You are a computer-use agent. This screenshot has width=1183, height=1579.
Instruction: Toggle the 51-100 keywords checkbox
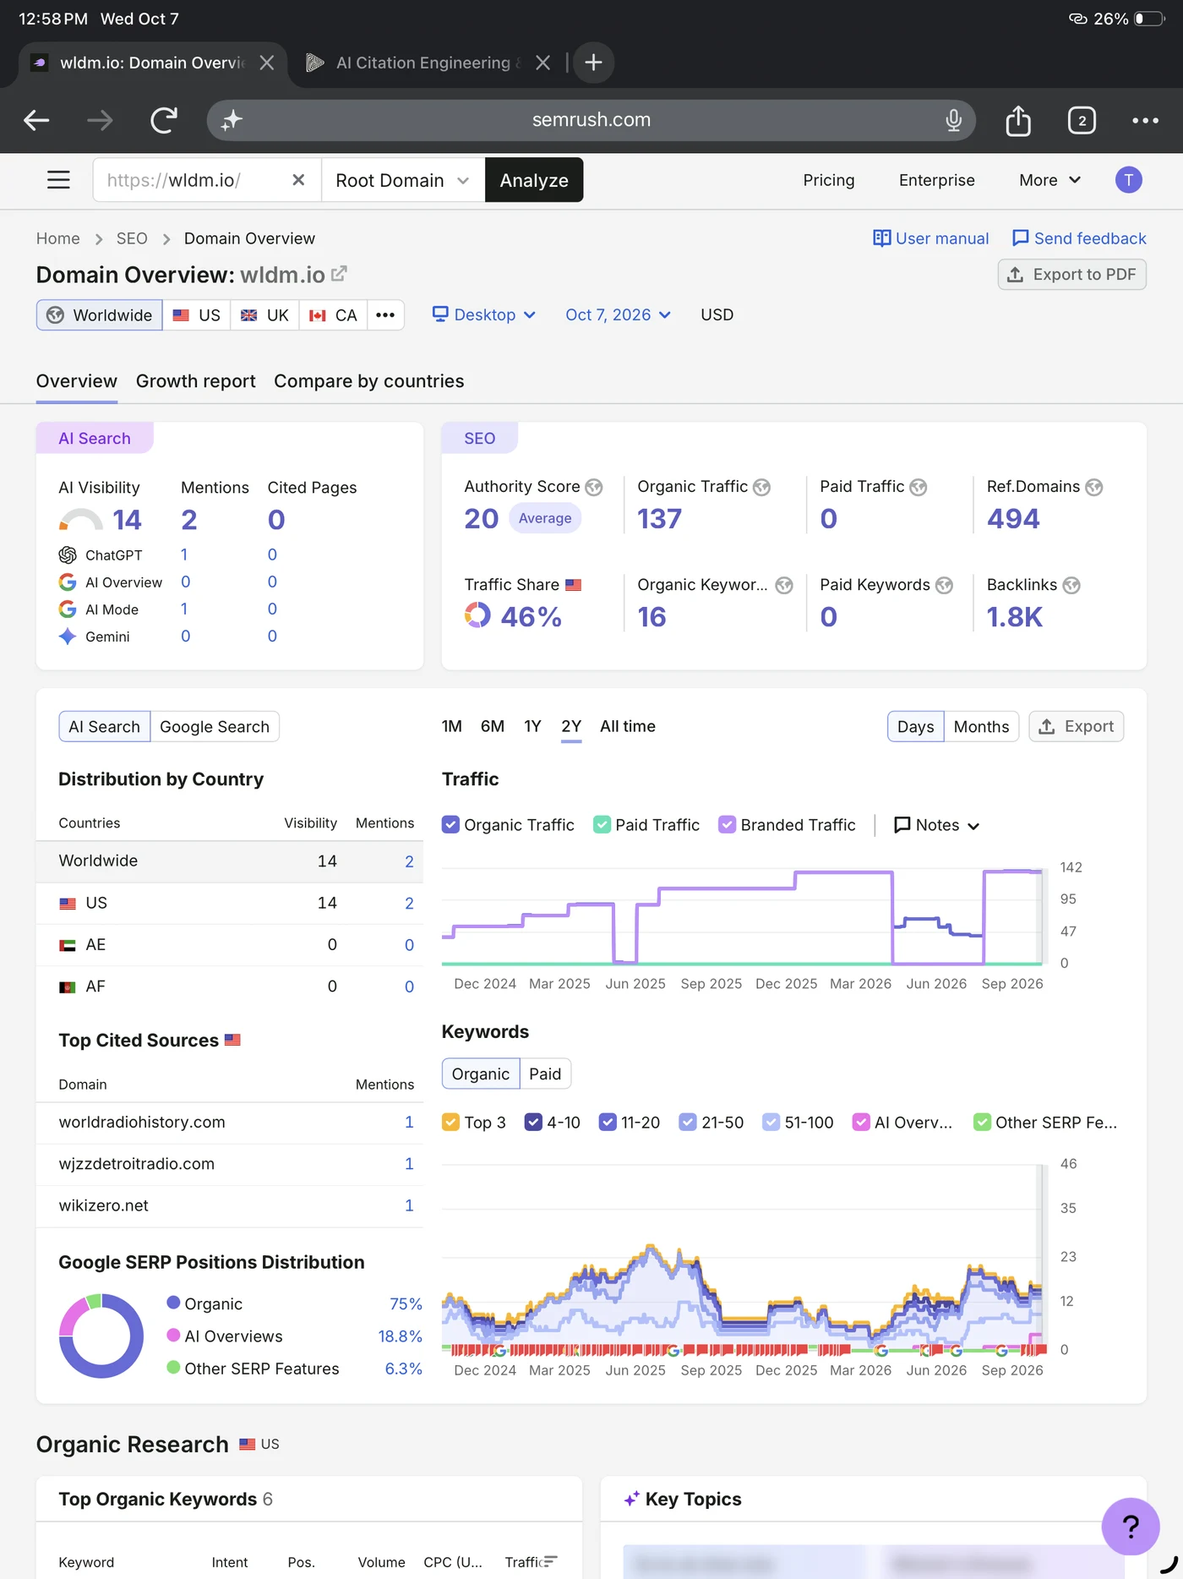click(771, 1122)
